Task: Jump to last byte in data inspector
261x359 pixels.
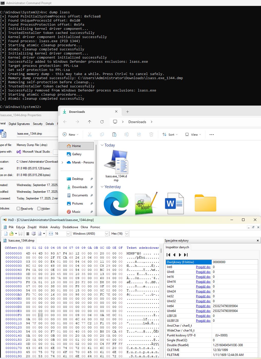Action: (186, 255)
